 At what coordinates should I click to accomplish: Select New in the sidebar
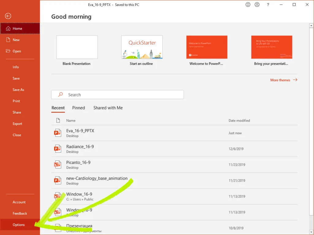click(x=20, y=40)
